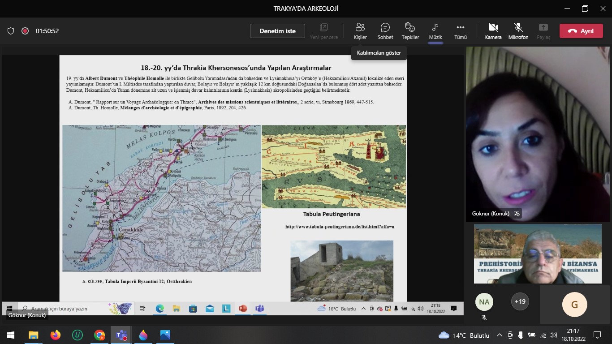The height and width of the screenshot is (344, 612).
Task: Click the Paylaş share content icon
Action: click(x=543, y=31)
